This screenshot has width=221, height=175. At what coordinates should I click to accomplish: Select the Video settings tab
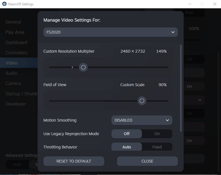point(19,63)
